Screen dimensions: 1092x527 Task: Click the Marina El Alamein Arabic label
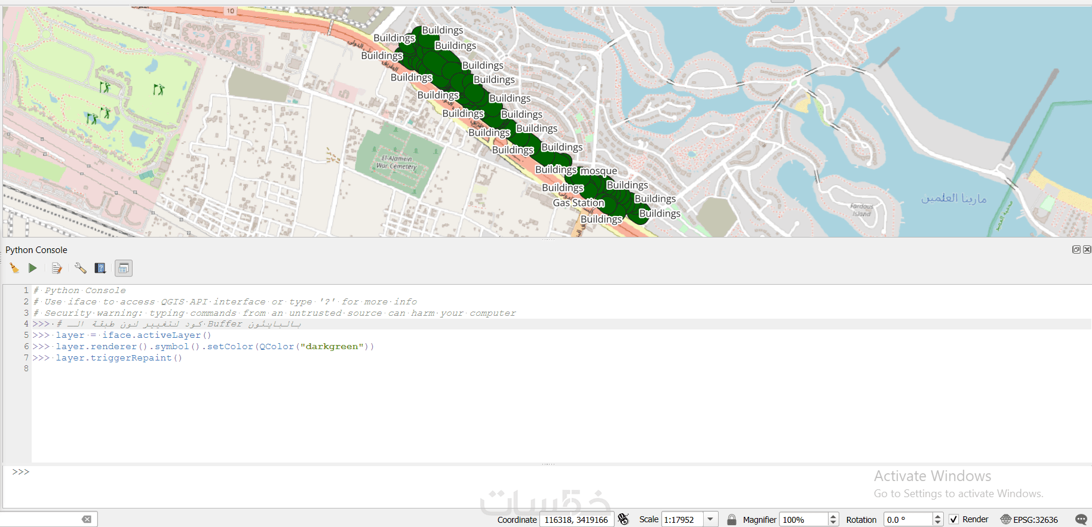[953, 198]
